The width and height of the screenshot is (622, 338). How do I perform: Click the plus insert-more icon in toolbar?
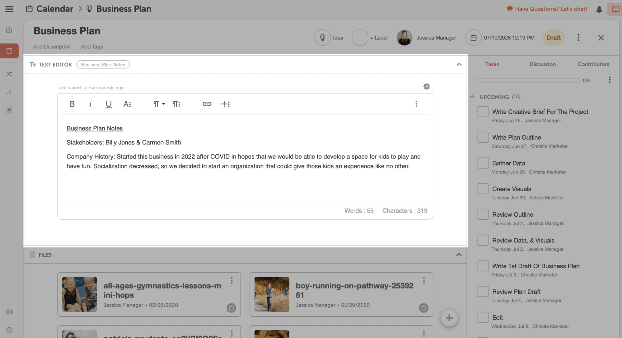tap(225, 104)
